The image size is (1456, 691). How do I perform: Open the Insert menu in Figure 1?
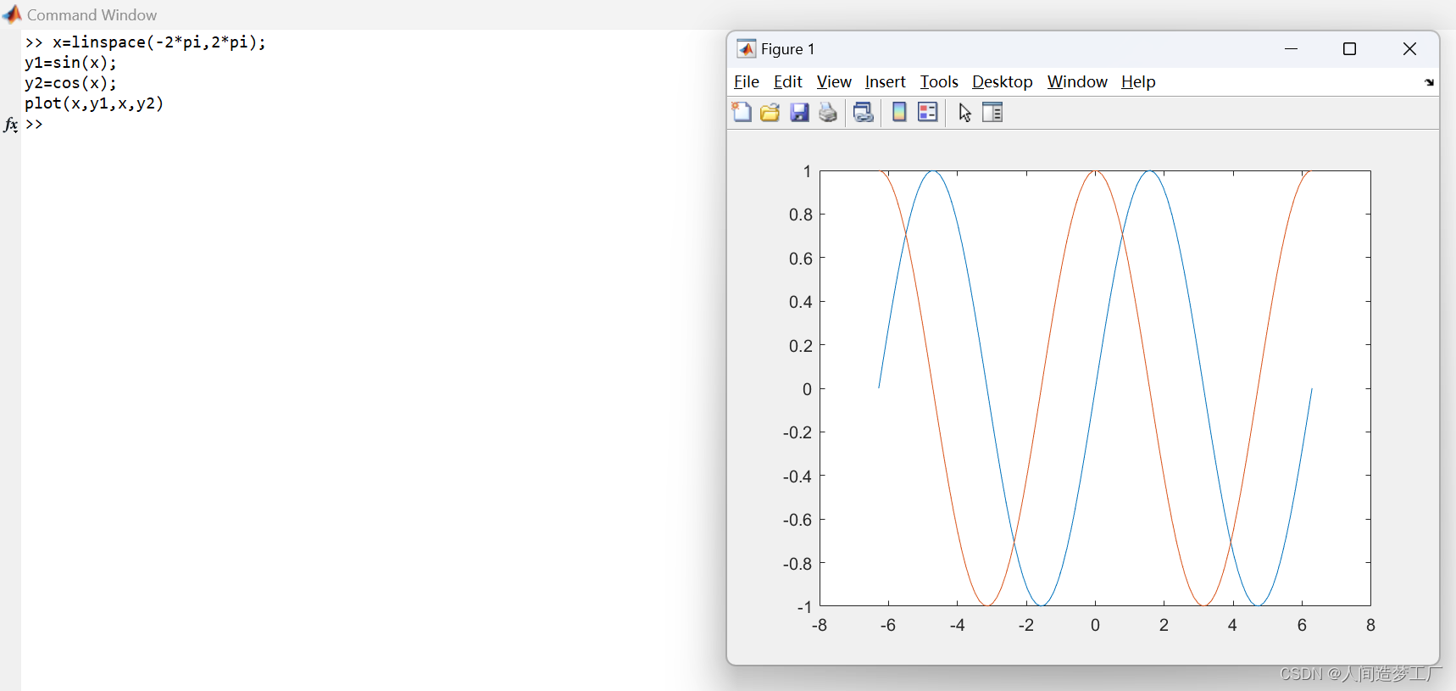[x=886, y=81]
